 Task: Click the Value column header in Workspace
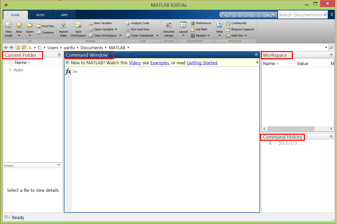click(302, 64)
